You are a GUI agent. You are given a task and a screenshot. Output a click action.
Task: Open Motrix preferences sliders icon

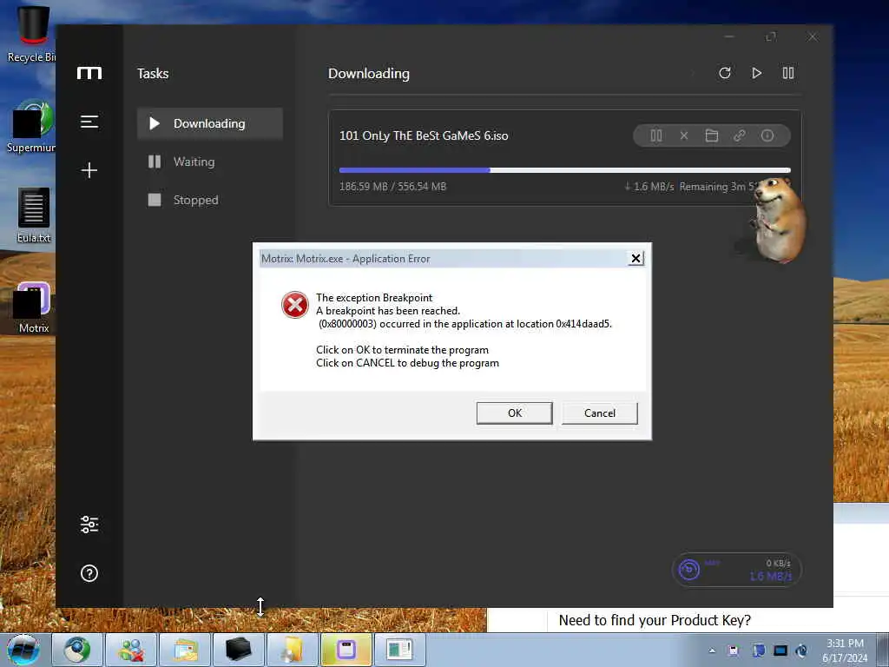point(89,525)
